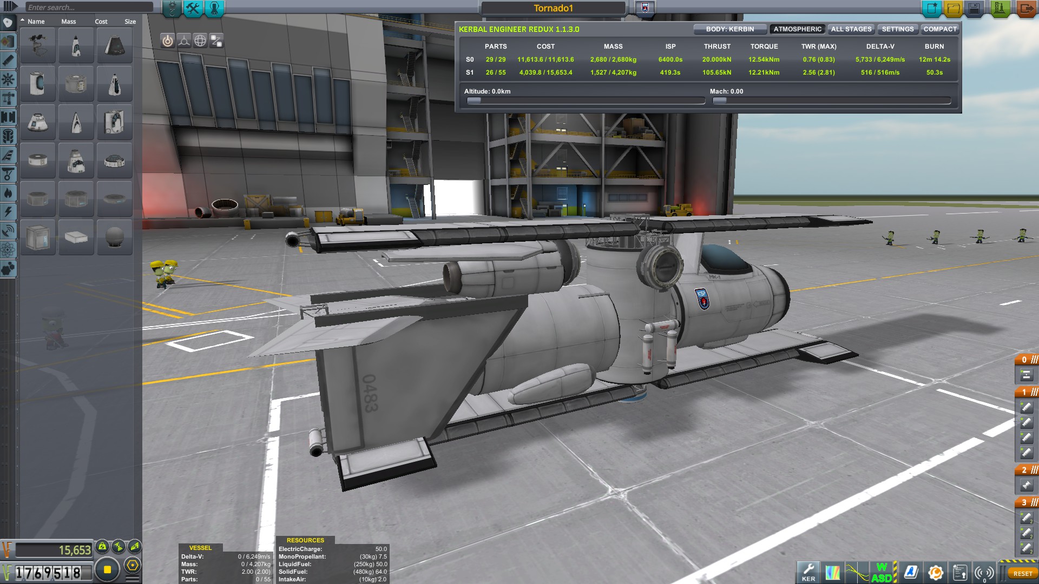Open the KER wrench toolbar button
The width and height of the screenshot is (1039, 584).
808,572
